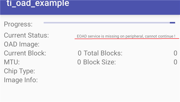
Task: Click the dark progress indicator segment
Action: click(172, 23)
